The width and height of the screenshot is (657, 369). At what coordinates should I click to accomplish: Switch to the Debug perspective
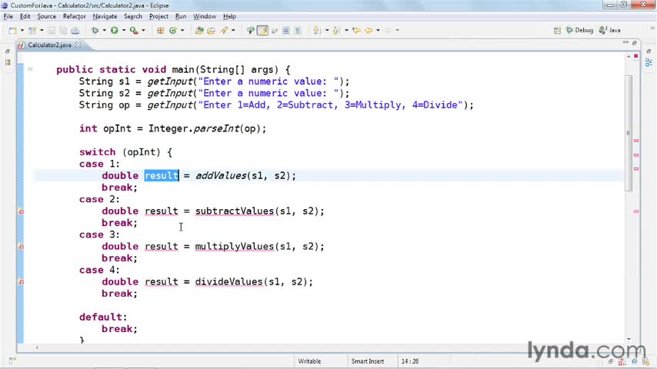click(579, 30)
